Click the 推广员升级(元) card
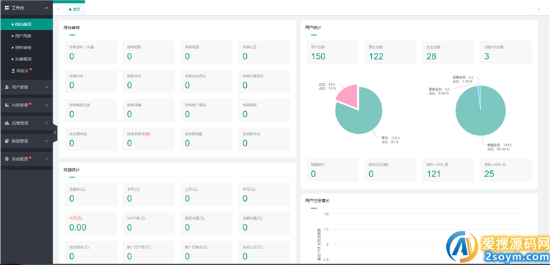Viewport: 550px width, 265px height. [148, 252]
